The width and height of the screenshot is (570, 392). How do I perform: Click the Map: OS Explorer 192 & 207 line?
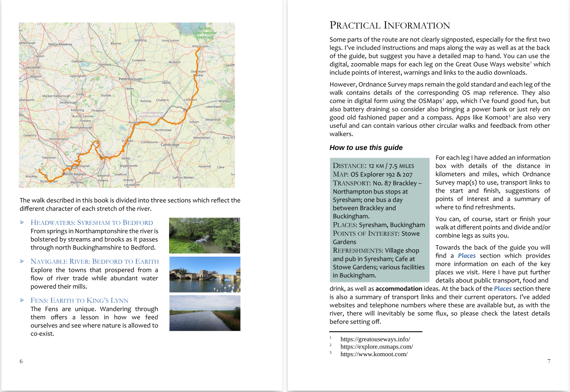pos(373,175)
